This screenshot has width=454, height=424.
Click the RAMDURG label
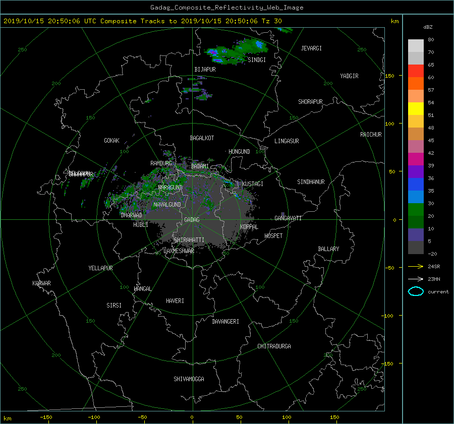161,163
